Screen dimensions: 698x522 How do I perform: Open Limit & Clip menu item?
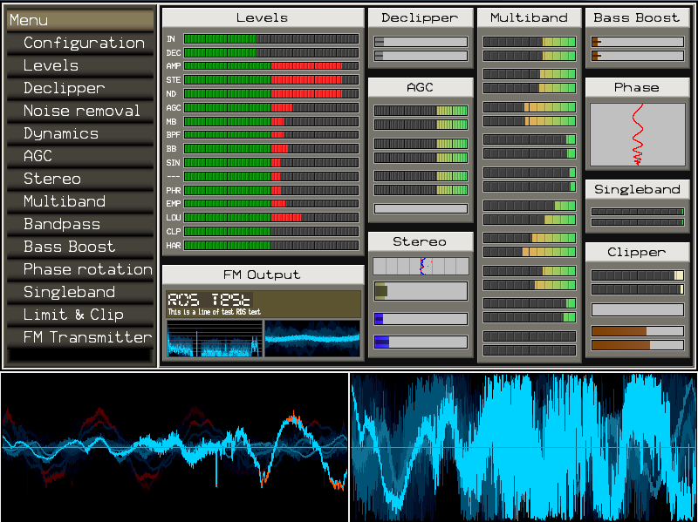pyautogui.click(x=80, y=315)
